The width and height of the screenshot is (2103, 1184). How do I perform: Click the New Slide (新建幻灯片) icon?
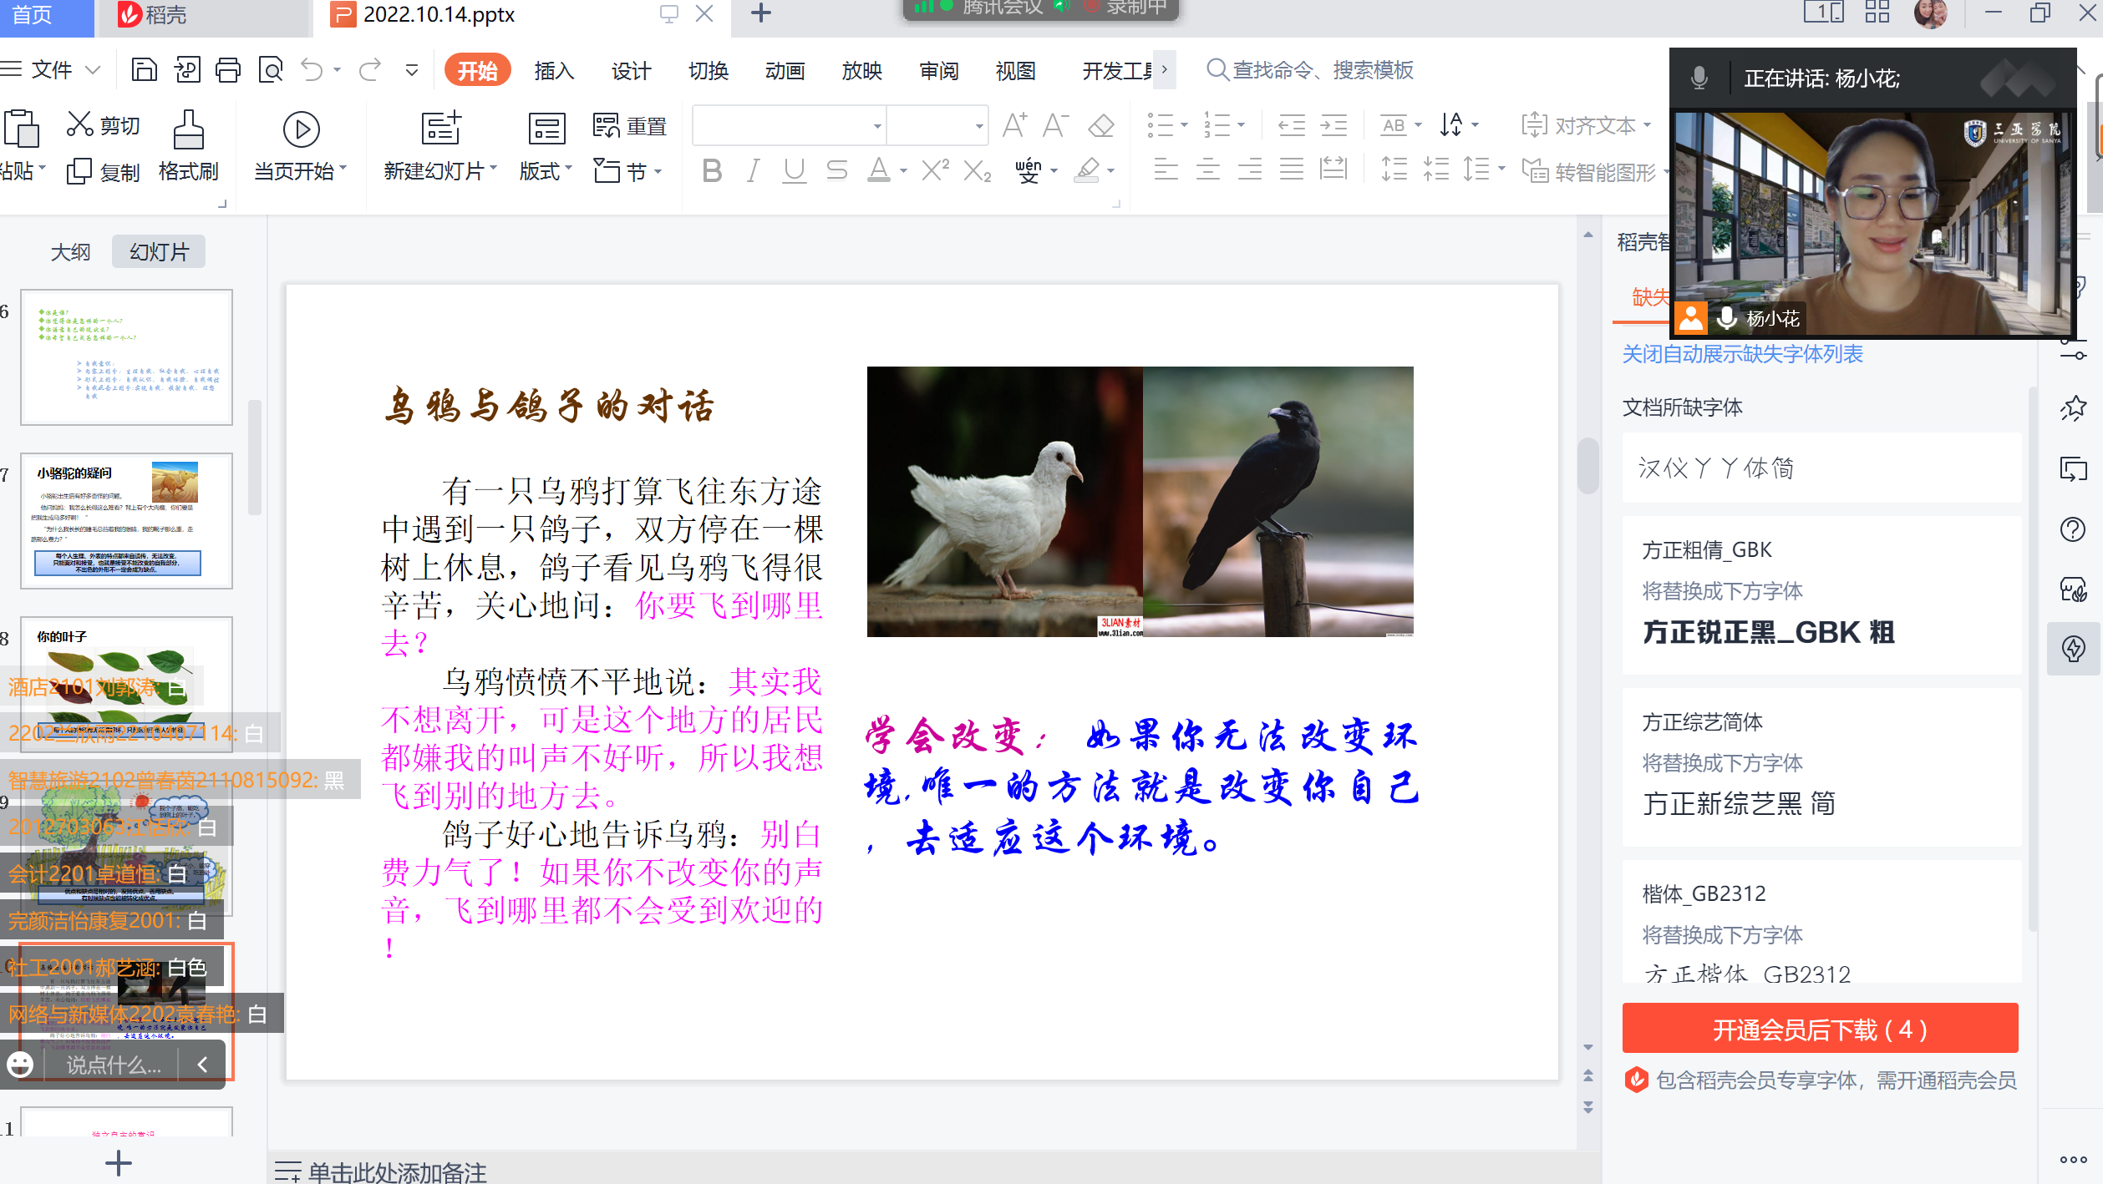pos(440,129)
